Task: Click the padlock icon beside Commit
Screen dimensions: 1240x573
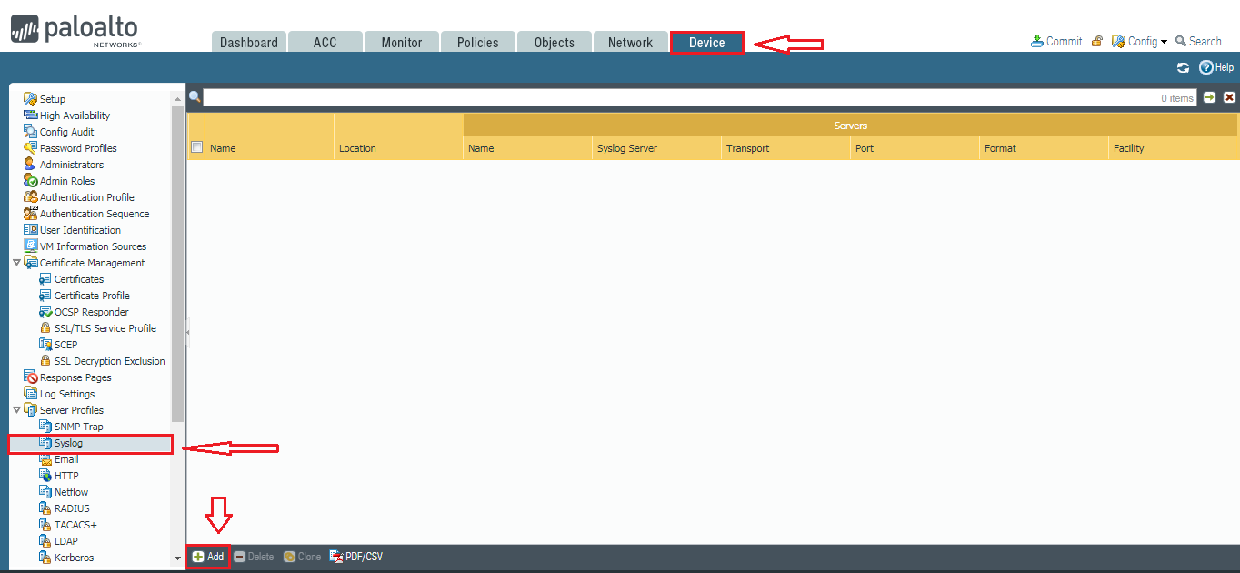Action: point(1097,41)
